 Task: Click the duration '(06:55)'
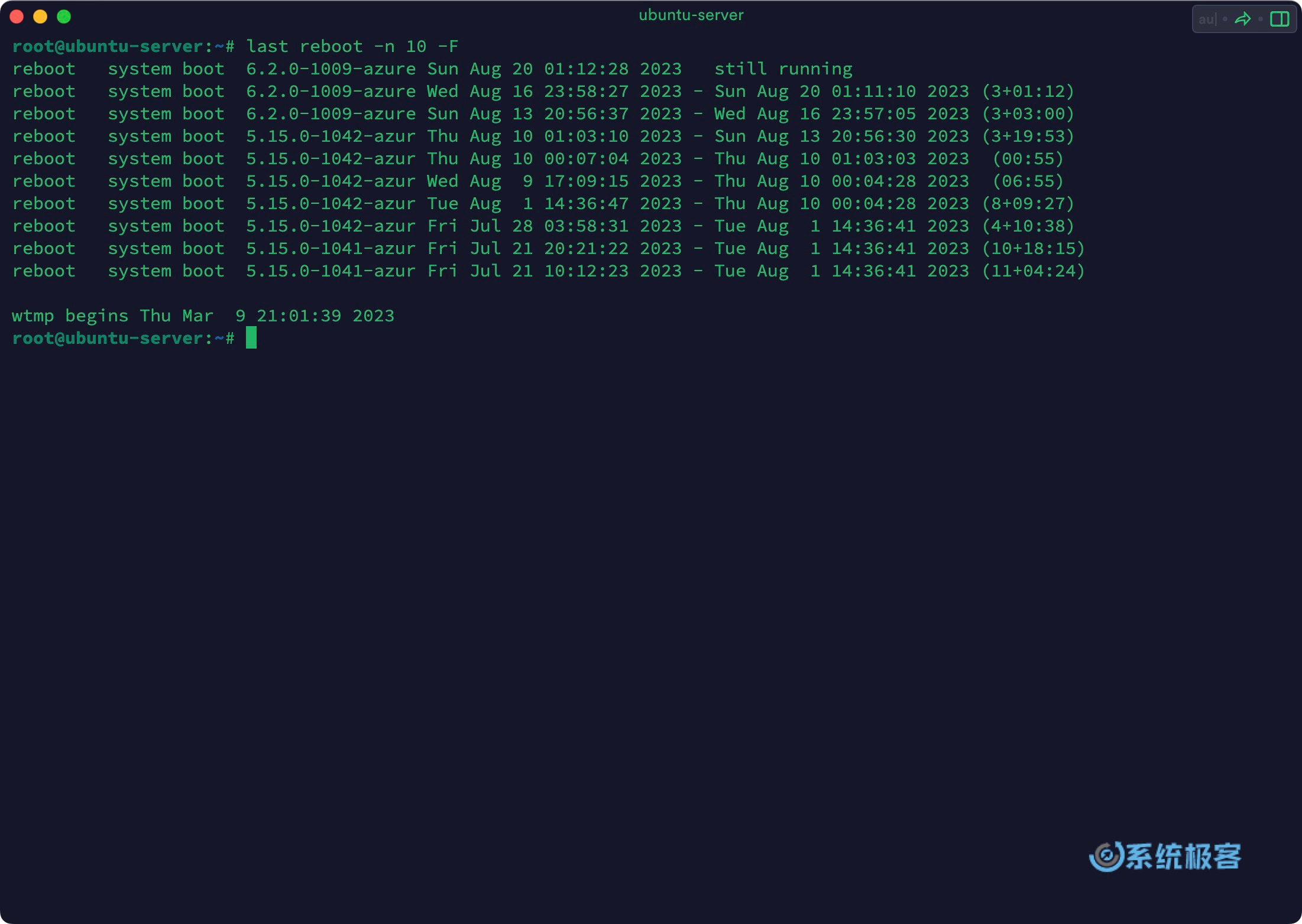(1028, 181)
